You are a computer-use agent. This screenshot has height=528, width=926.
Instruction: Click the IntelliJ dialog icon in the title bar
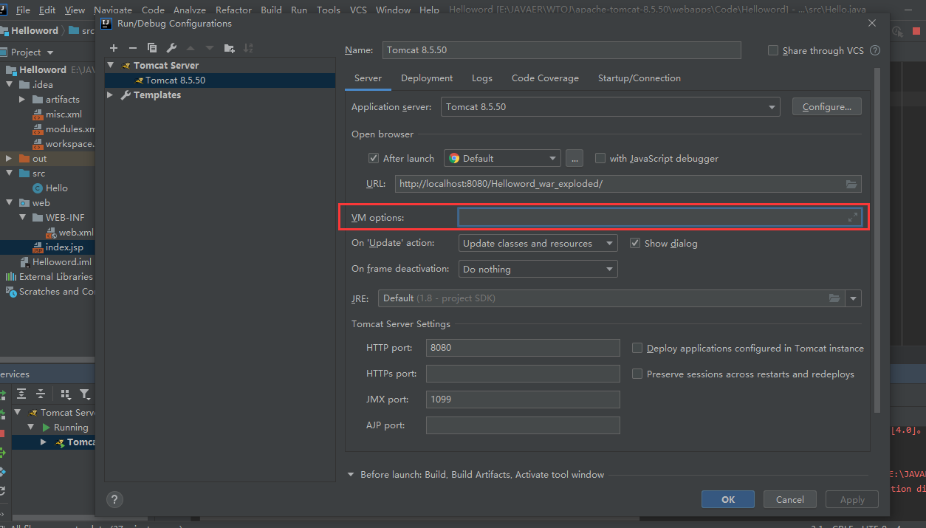click(107, 23)
